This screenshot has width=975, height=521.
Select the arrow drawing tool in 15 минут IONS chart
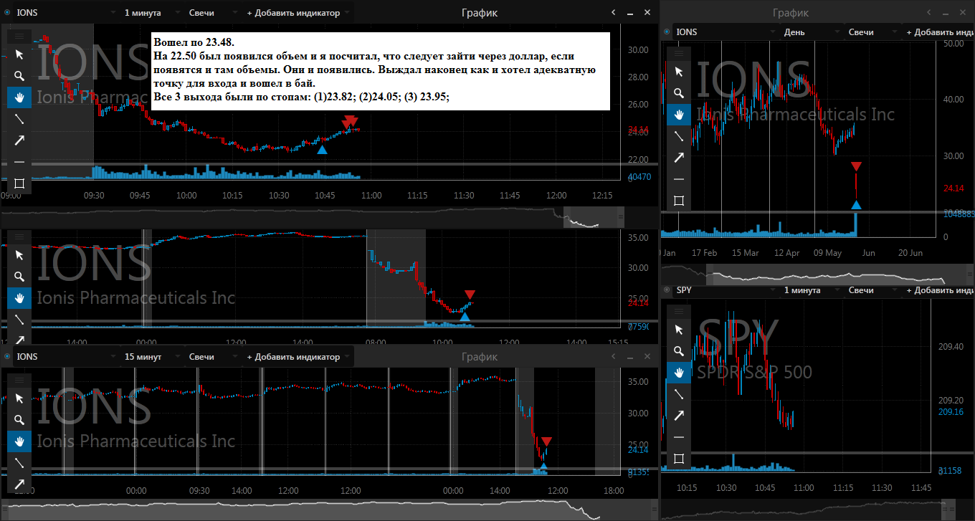[19, 484]
